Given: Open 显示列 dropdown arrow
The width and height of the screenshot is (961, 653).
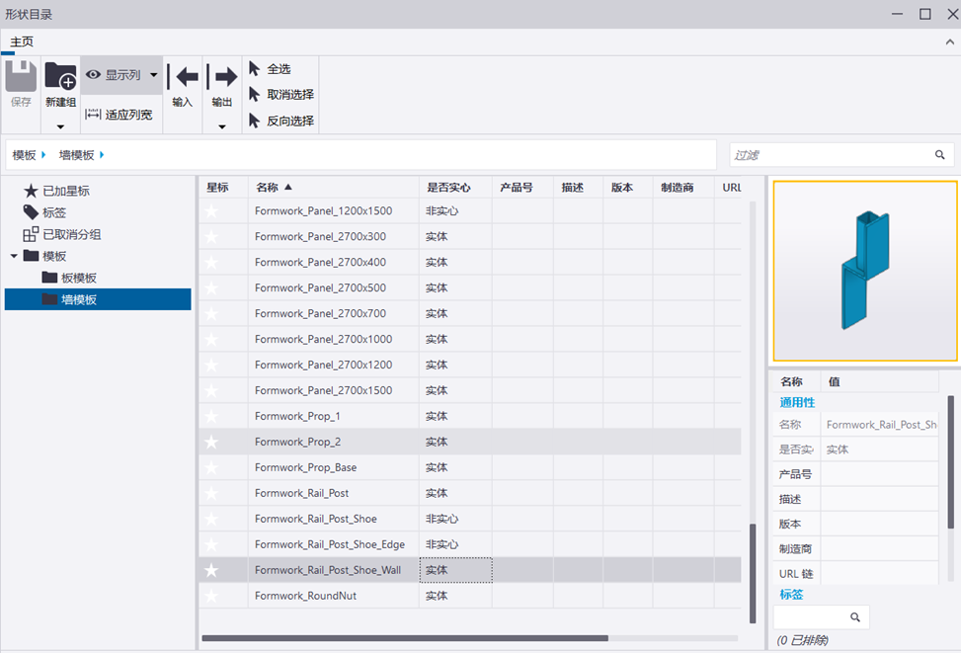Looking at the screenshot, I should pos(154,75).
